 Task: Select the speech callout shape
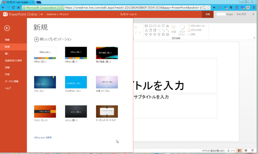click(163, 26)
